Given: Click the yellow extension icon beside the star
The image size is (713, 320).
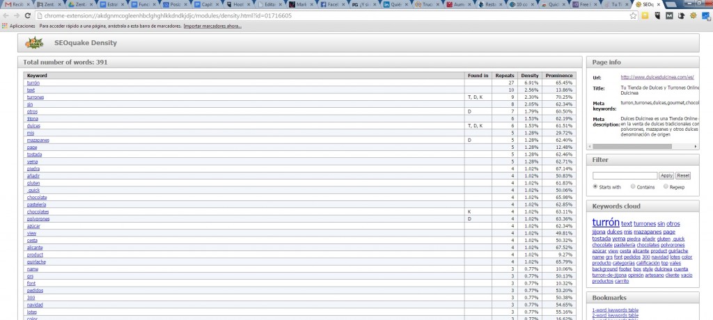Looking at the screenshot, I should 645,15.
